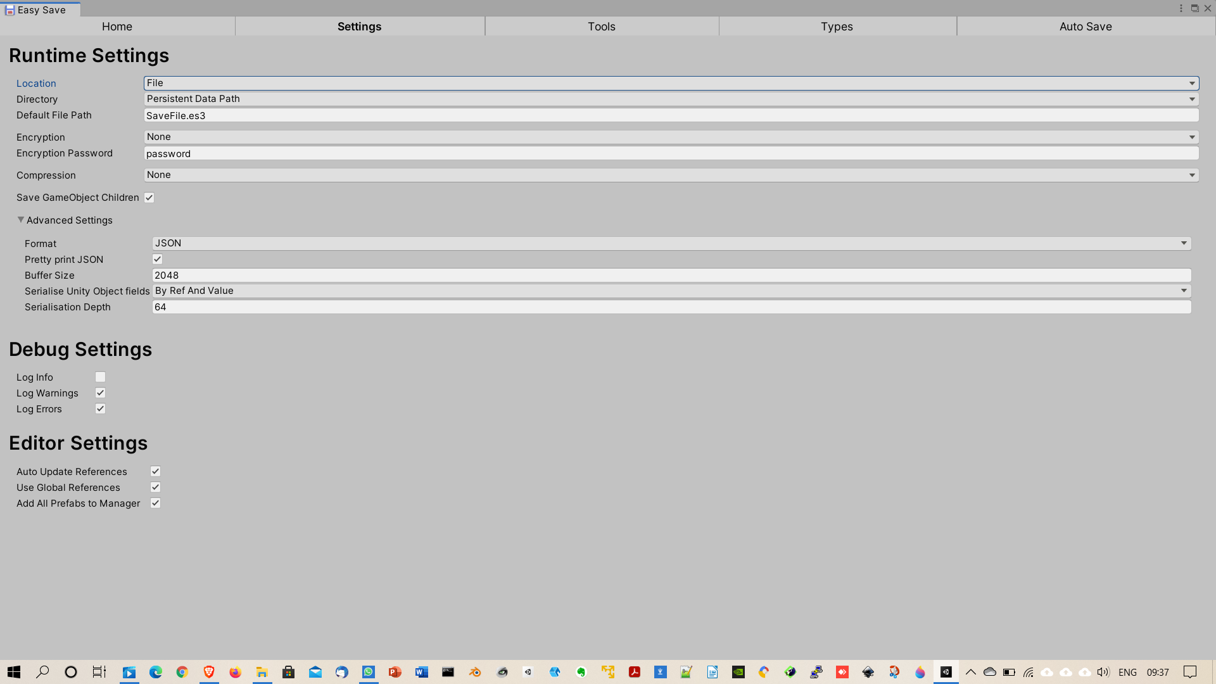Viewport: 1216px width, 684px height.
Task: Toggle the Log Errors checkbox
Action: (x=100, y=408)
